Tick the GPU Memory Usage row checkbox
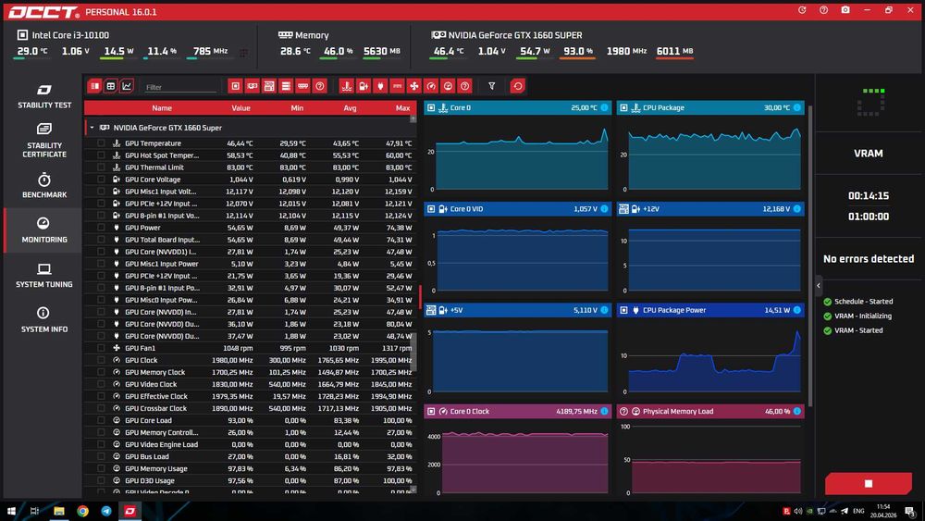 coord(102,468)
